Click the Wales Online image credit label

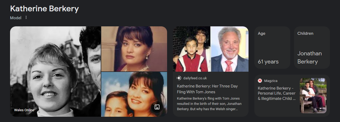(24, 110)
